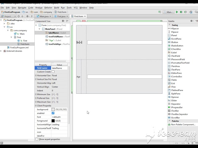Click the Make Project arrows icon
198x148 pixels.
coord(160,12)
